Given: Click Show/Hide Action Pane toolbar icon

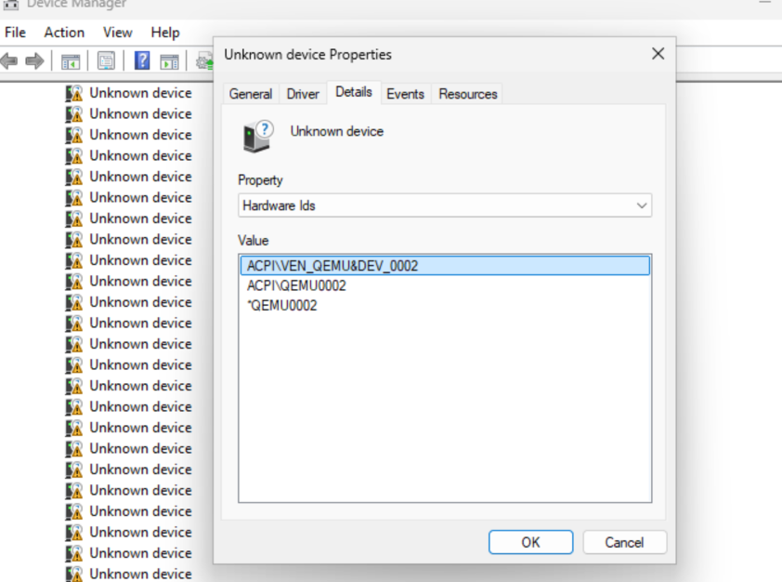Looking at the screenshot, I should 169,61.
